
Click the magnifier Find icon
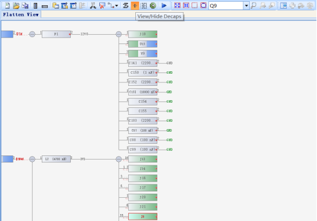click(x=254, y=6)
